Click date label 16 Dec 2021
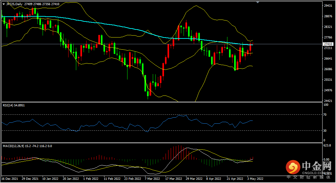 click(x=10, y=179)
